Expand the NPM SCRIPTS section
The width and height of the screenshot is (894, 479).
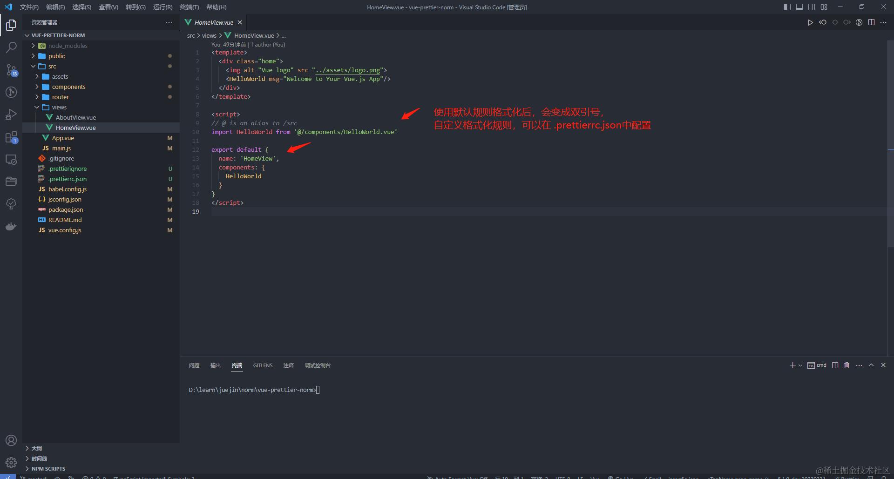[x=101, y=469]
